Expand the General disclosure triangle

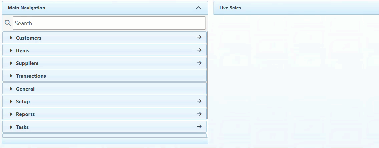11,89
